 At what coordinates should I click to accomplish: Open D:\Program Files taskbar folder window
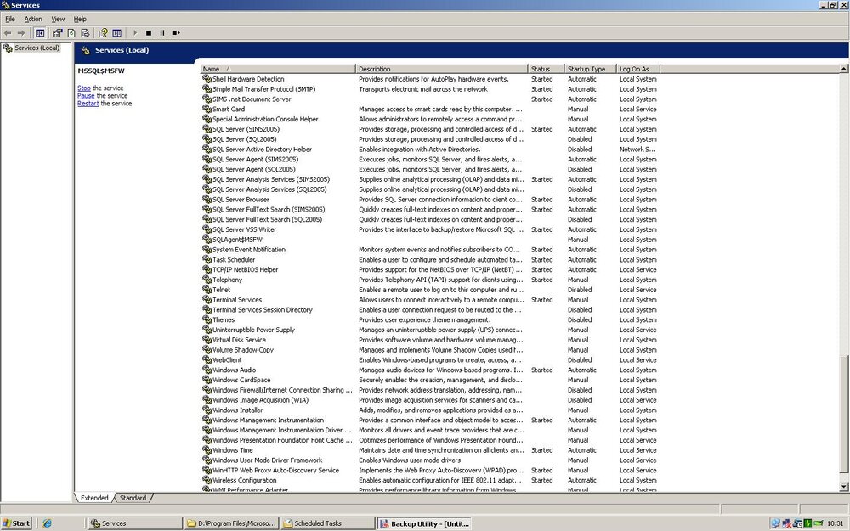(231, 523)
